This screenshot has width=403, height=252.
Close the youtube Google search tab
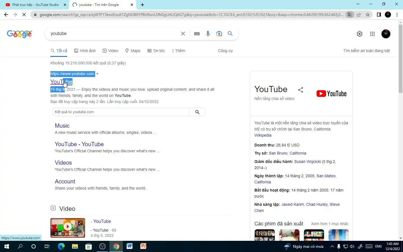tap(132, 5)
